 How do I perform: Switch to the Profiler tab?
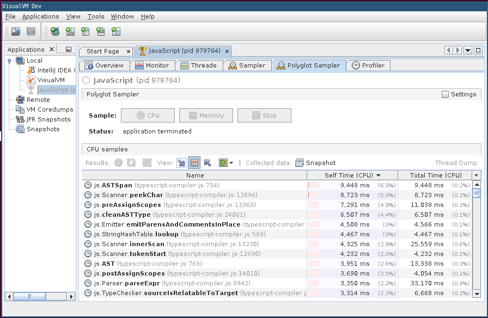[368, 65]
